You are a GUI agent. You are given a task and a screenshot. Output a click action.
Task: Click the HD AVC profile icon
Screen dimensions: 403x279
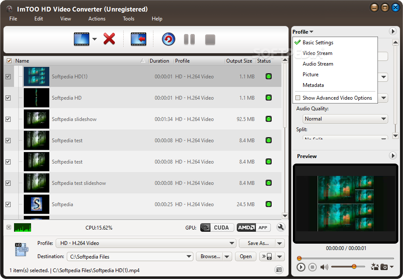tap(21, 250)
